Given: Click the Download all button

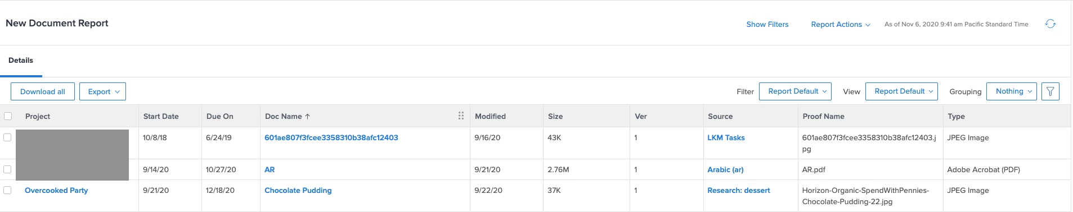Looking at the screenshot, I should tap(43, 91).
